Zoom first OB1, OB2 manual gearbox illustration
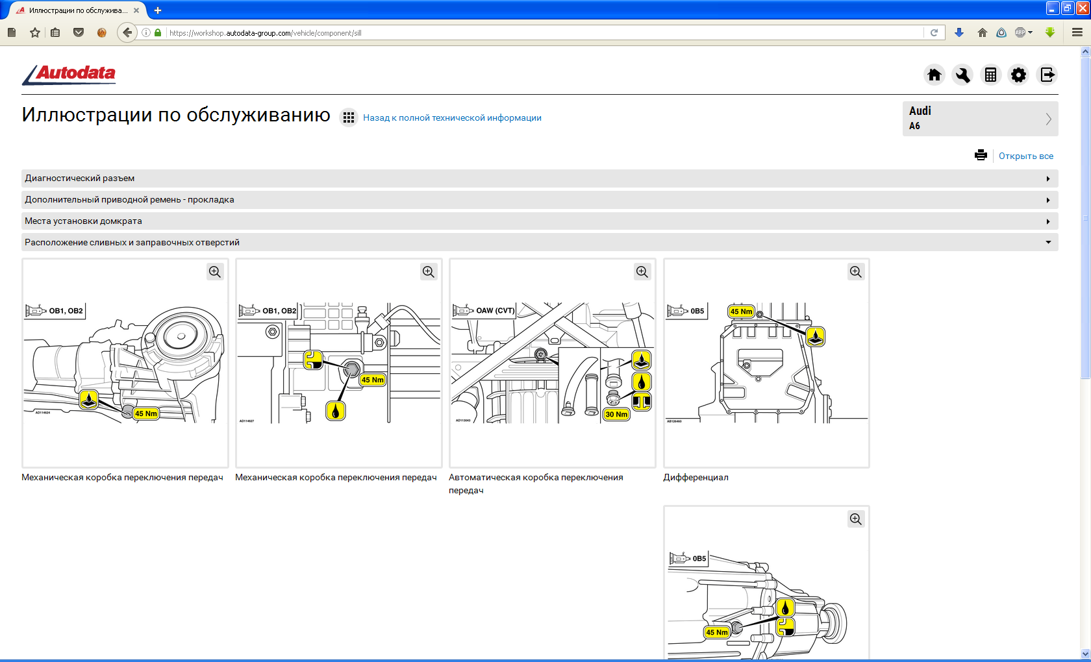 (215, 272)
